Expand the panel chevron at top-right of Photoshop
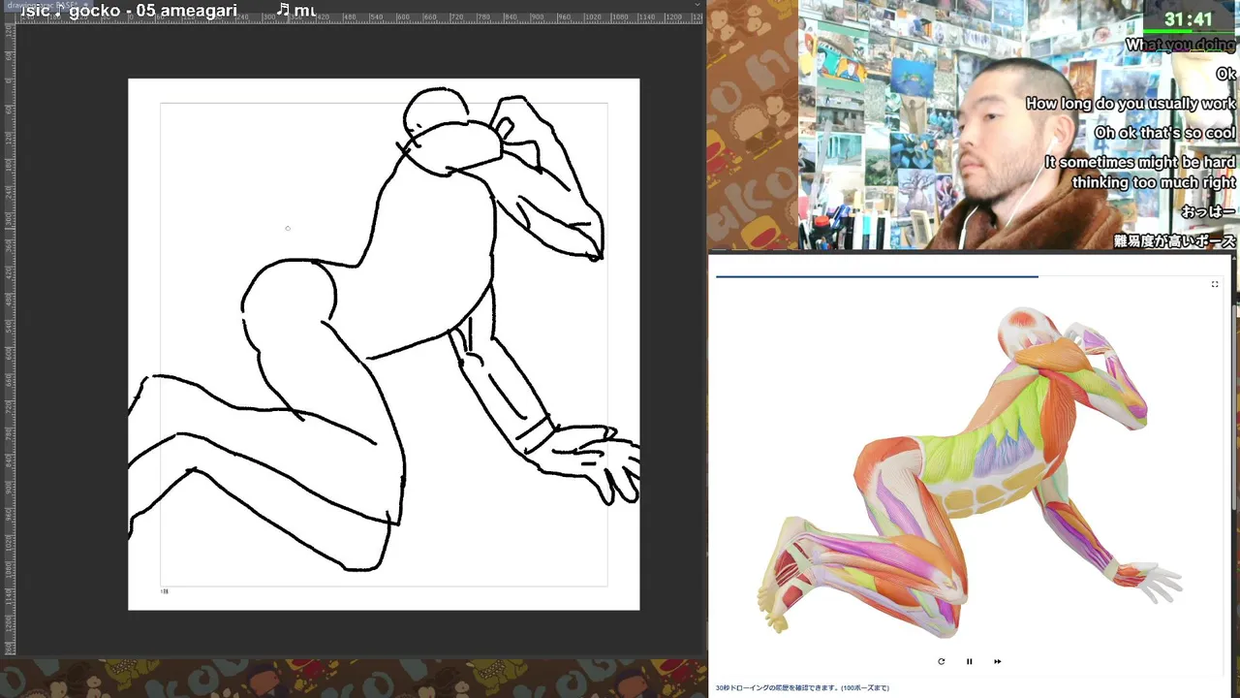Image resolution: width=1240 pixels, height=698 pixels. point(698,4)
